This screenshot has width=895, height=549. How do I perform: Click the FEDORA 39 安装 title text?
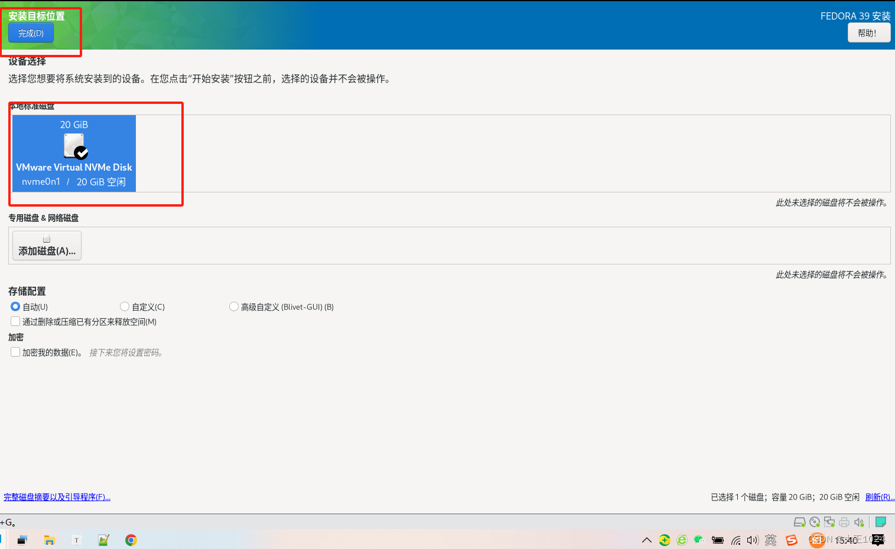coord(855,16)
